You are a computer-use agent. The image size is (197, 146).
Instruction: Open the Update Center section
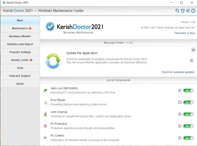tap(20, 60)
